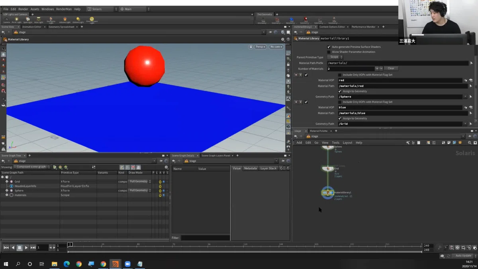Toggle Include Only VOPs checkbox above red
478x269 pixels.
(340, 75)
